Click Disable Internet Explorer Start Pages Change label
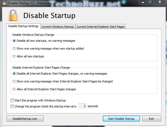The height and width of the screenshot is (127, 167). pyautogui.click(x=41, y=68)
